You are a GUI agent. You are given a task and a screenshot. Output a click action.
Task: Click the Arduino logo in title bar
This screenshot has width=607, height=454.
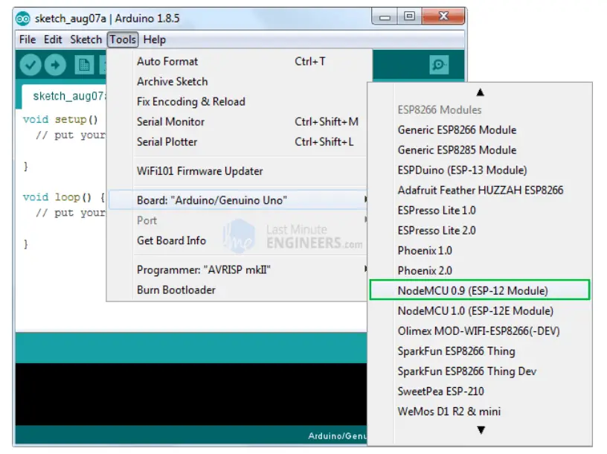[23, 19]
